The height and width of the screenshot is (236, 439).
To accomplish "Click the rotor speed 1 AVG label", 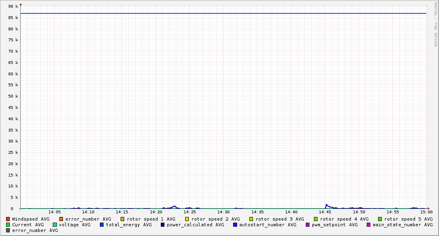I will click(151, 219).
